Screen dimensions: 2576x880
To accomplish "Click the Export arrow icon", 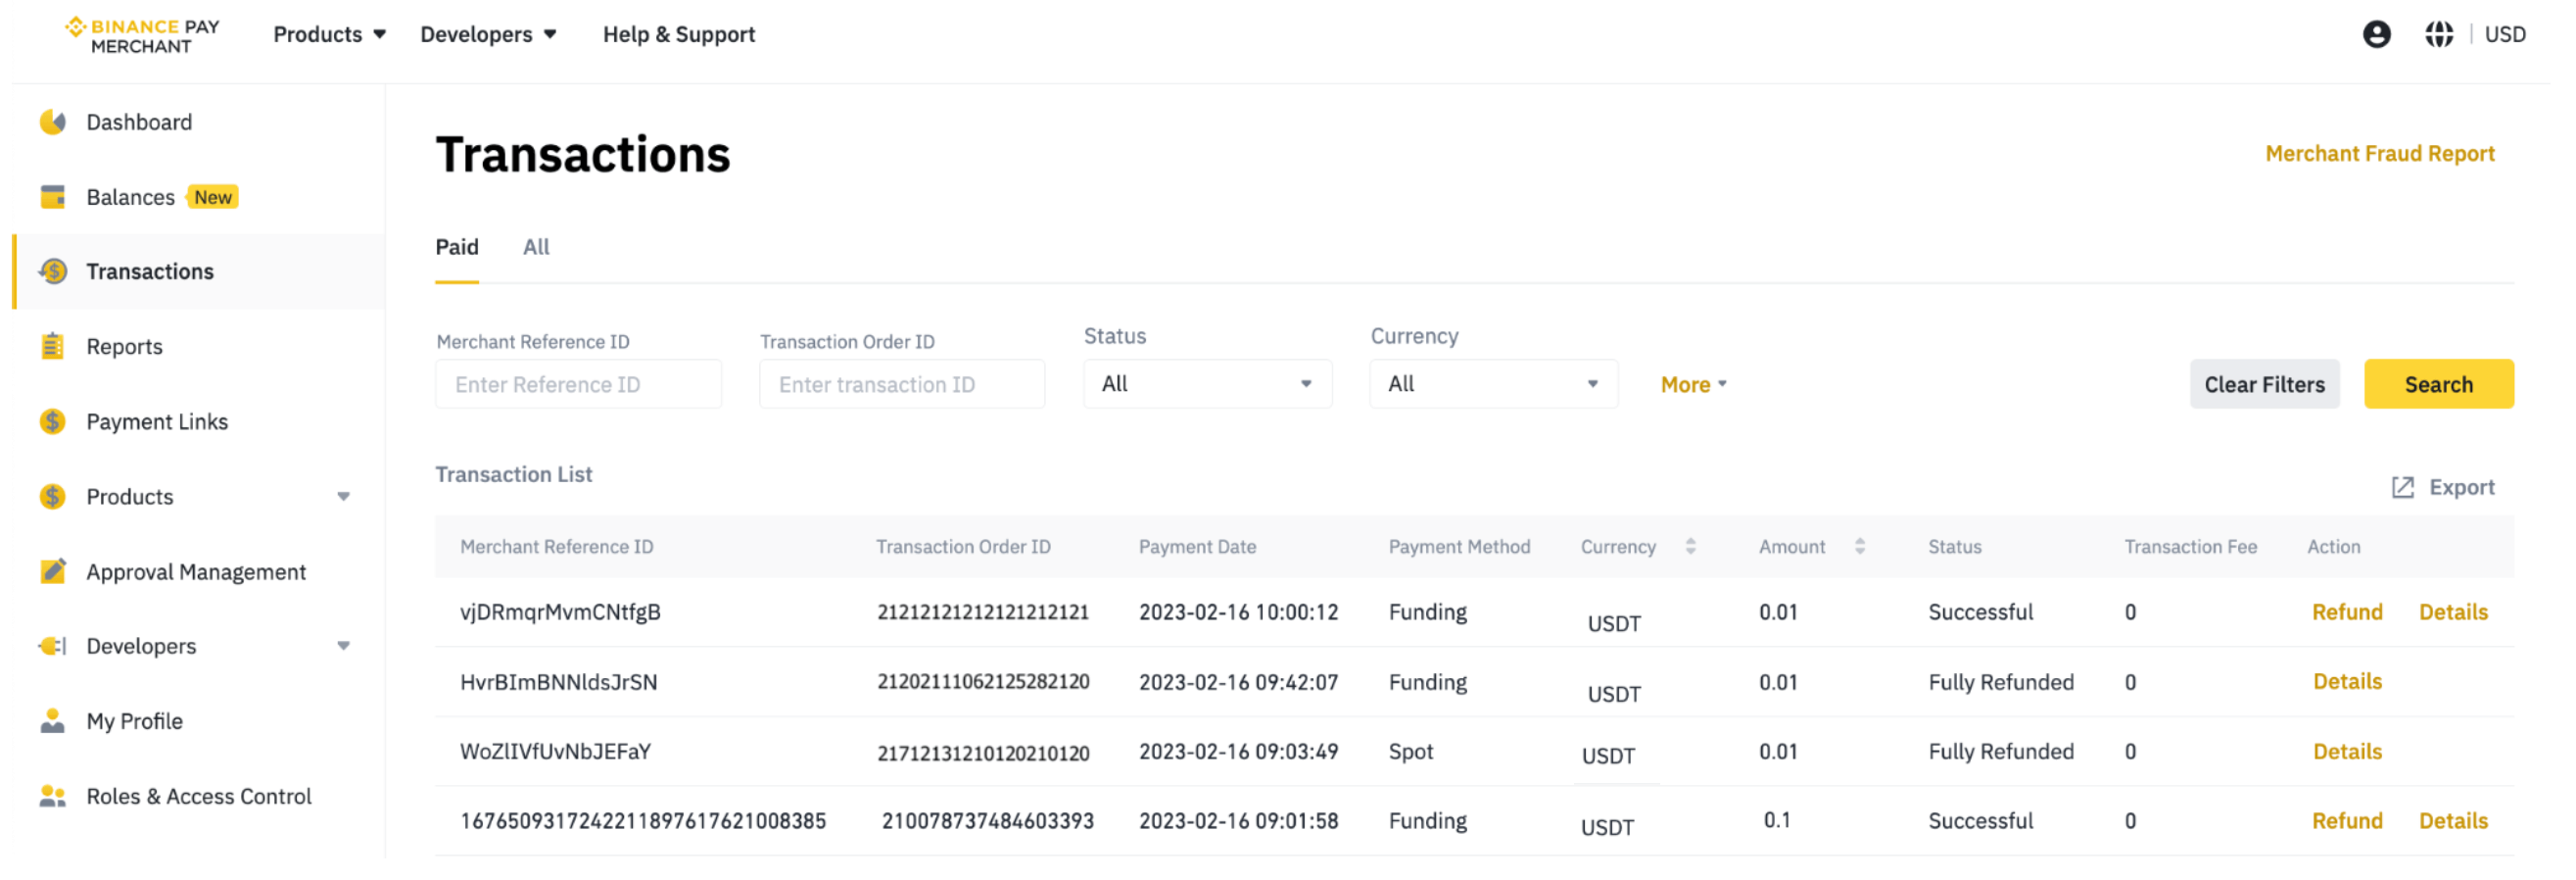I will click(2402, 487).
